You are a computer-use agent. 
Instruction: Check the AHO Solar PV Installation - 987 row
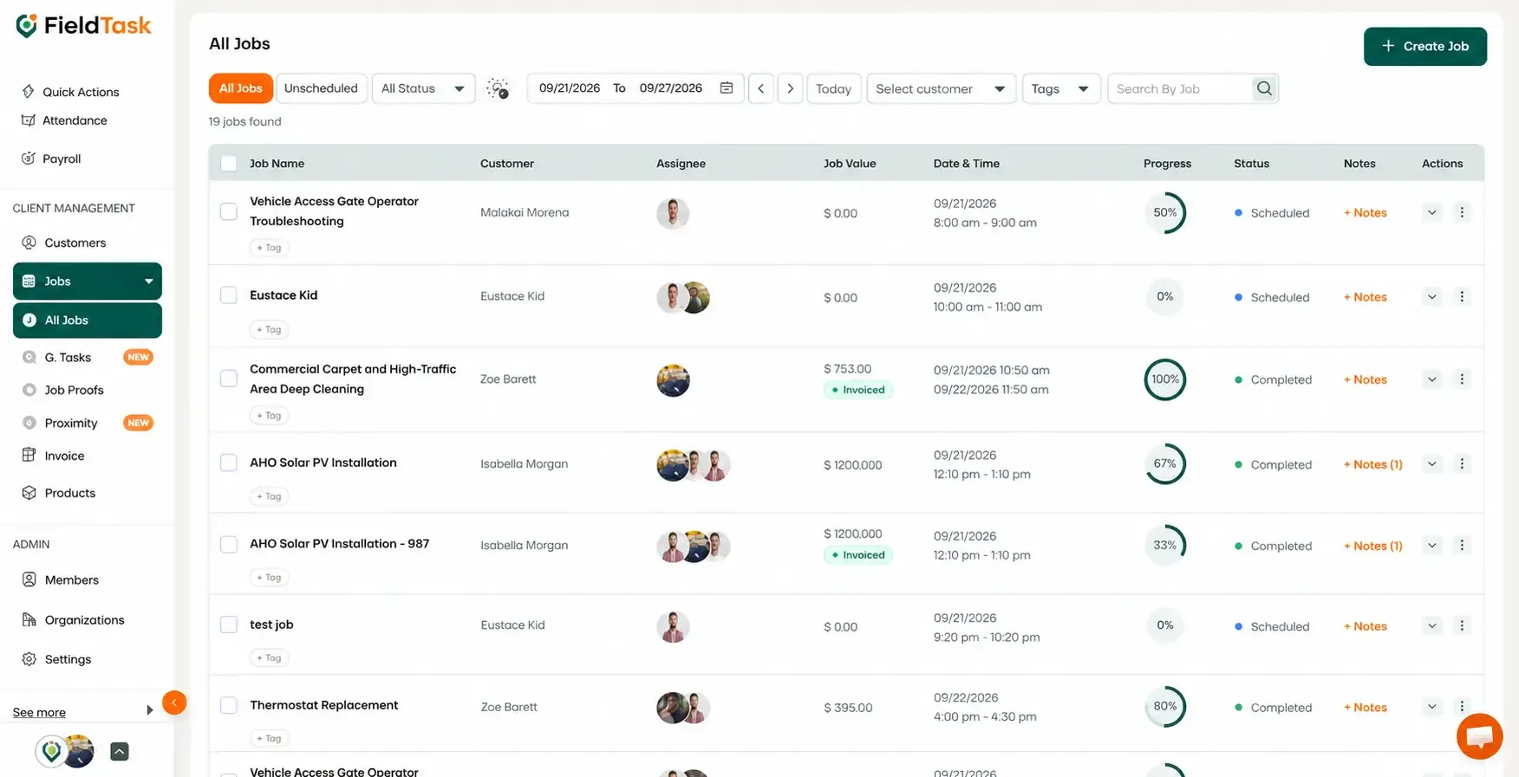[229, 544]
